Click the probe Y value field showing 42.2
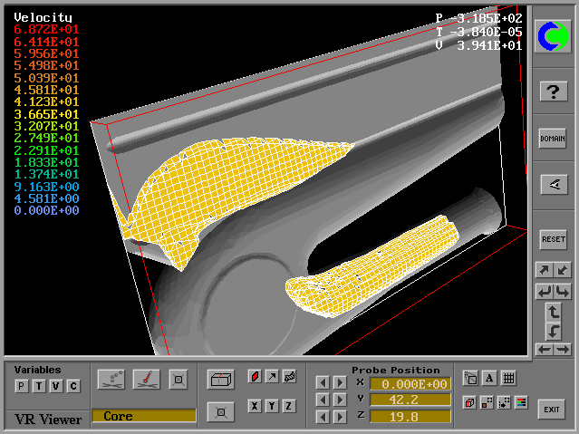Image resolution: width=579 pixels, height=434 pixels. pos(409,400)
